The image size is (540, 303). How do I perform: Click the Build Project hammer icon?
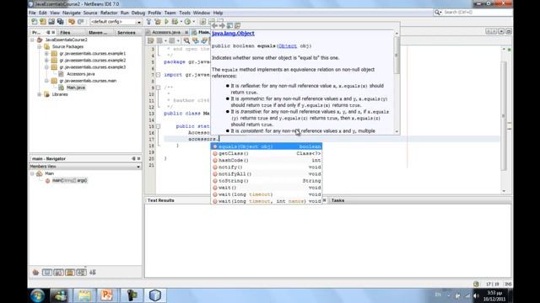pos(148,22)
